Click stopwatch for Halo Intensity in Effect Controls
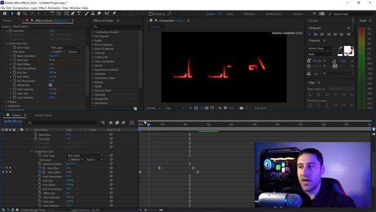This screenshot has width=376, height=212. (x=14, y=89)
